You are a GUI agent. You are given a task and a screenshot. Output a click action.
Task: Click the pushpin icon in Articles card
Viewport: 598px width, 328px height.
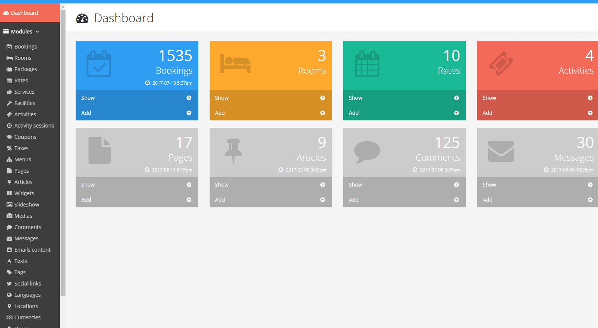tap(233, 151)
